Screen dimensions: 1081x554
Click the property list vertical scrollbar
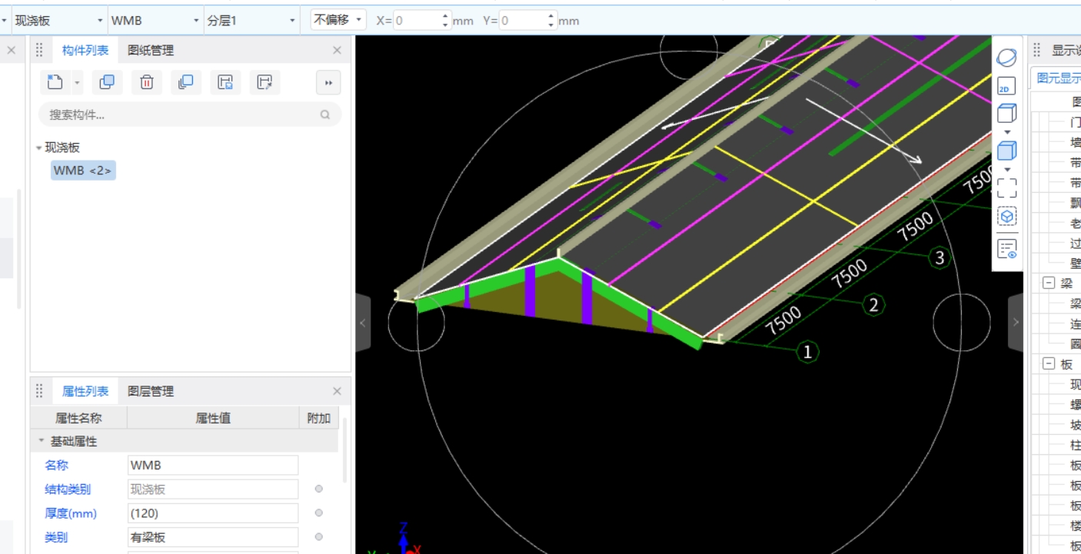coord(345,452)
